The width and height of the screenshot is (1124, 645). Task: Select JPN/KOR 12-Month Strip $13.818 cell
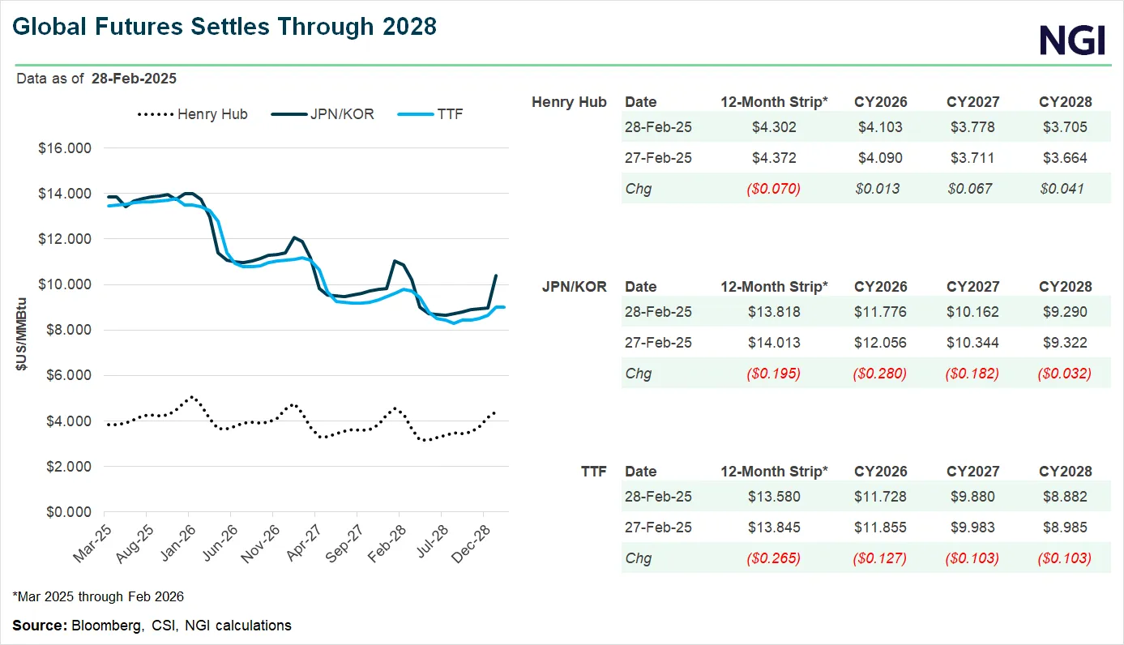pyautogui.click(x=774, y=312)
